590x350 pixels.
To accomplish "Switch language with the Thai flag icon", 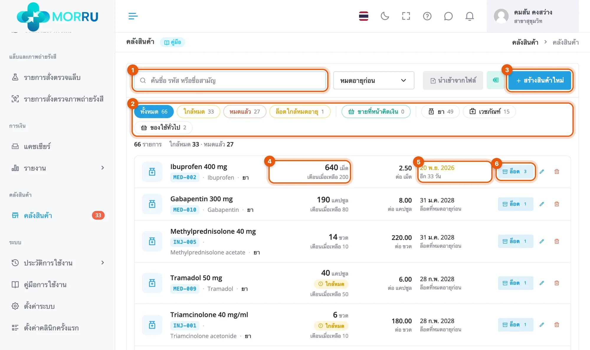I will click(363, 16).
